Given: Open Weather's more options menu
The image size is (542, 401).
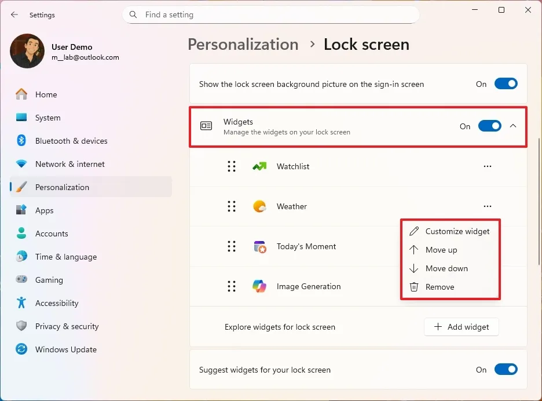Looking at the screenshot, I should 487,206.
